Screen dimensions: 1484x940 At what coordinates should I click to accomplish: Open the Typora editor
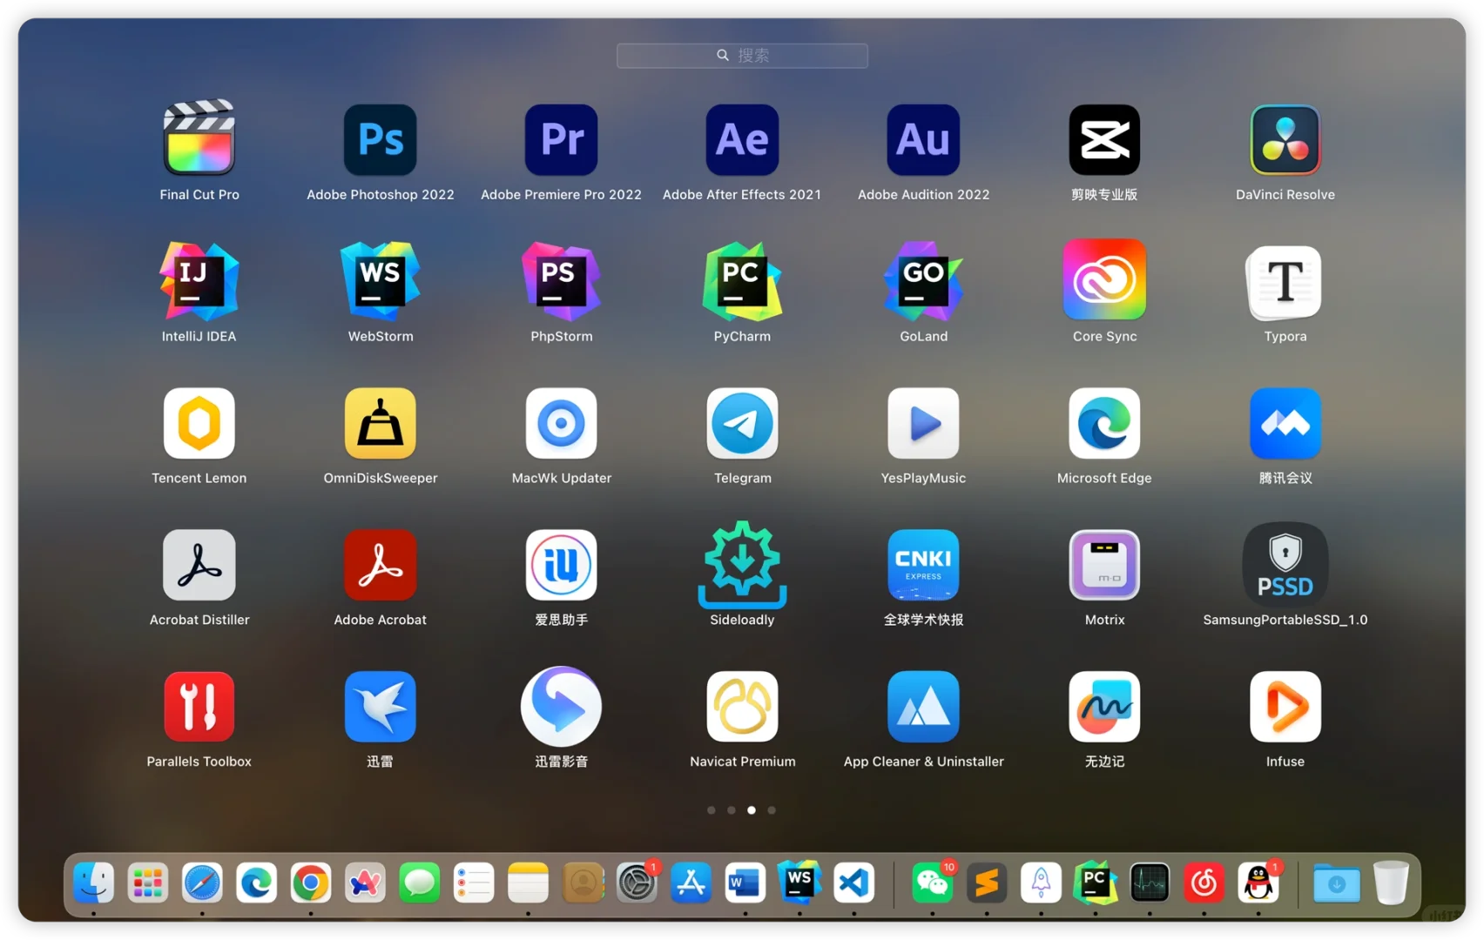1285,282
